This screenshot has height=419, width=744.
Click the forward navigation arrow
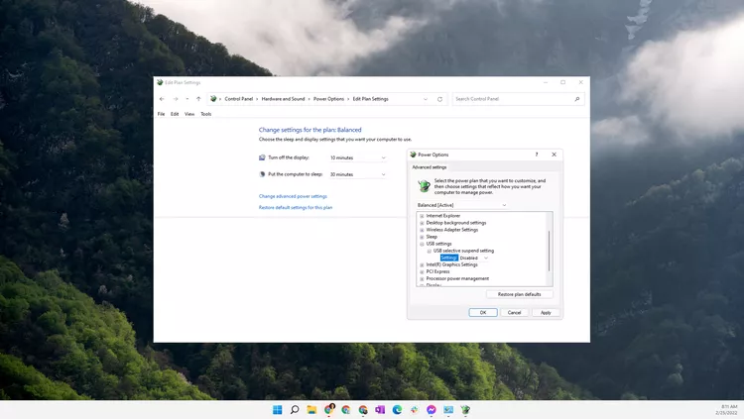(176, 99)
